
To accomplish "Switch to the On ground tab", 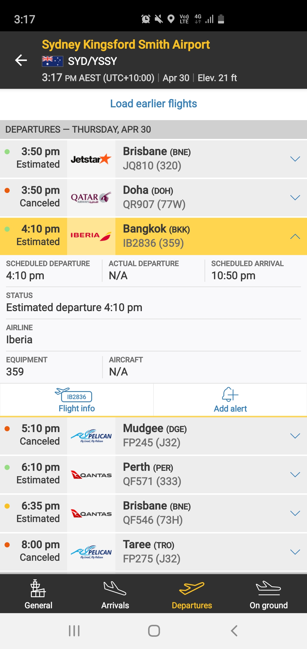I will click(x=269, y=594).
